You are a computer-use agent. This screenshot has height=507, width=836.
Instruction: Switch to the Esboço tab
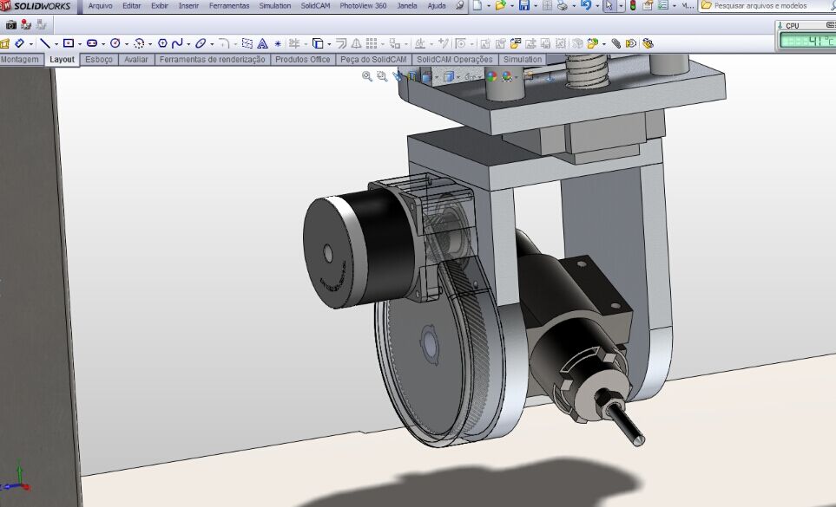point(99,60)
